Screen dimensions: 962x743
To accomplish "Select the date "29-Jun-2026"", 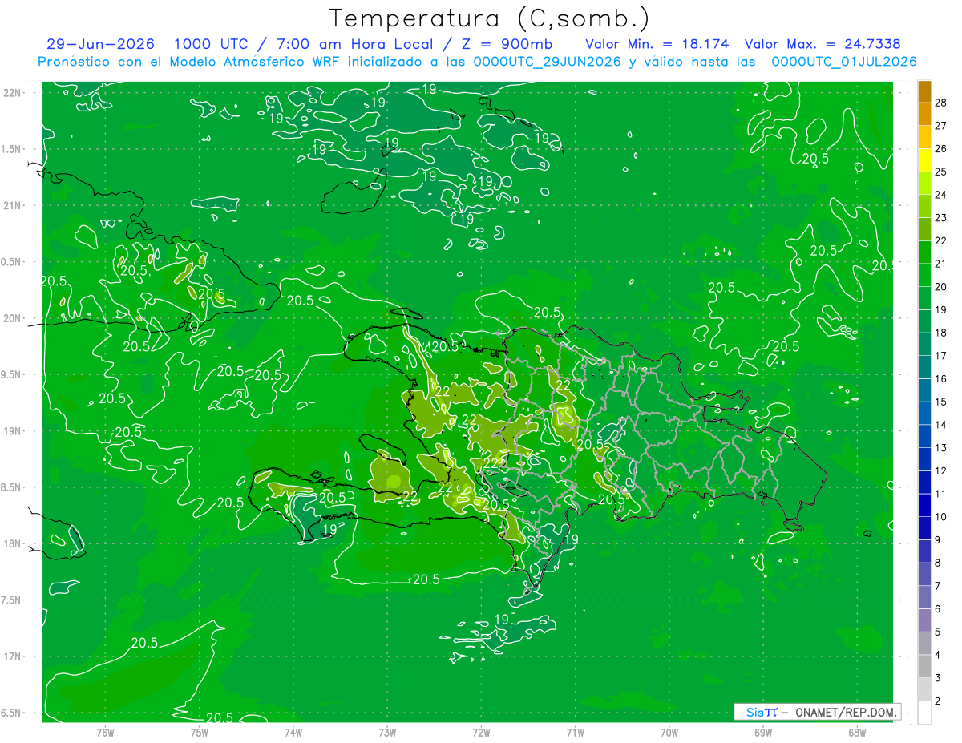I will coord(101,44).
